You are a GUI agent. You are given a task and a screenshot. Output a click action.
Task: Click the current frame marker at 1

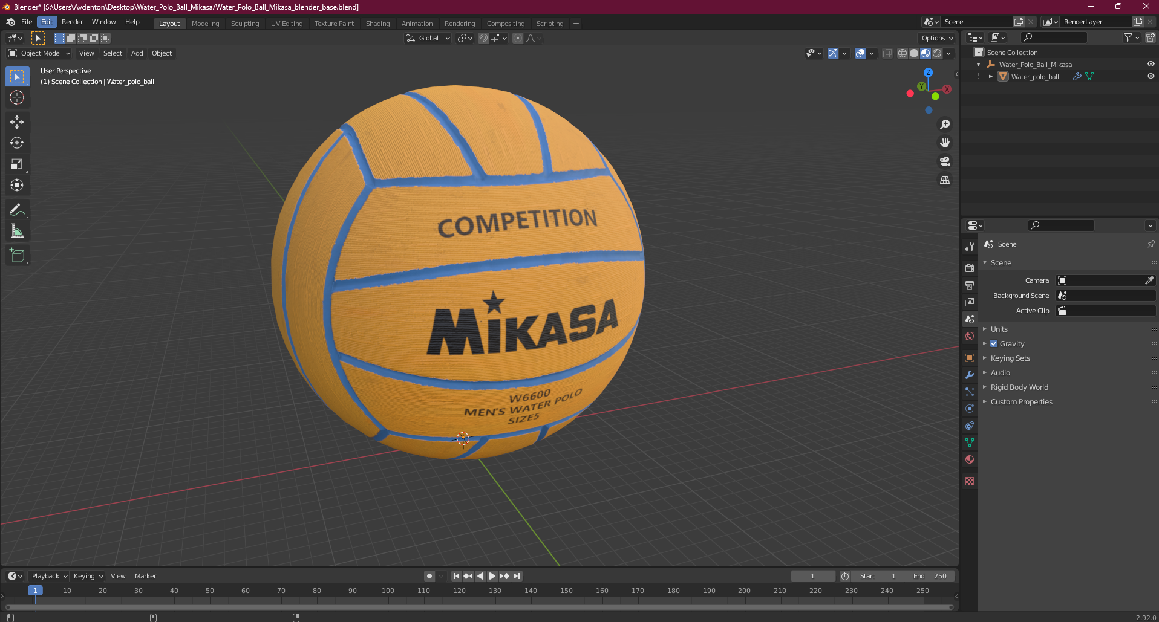pyautogui.click(x=35, y=591)
